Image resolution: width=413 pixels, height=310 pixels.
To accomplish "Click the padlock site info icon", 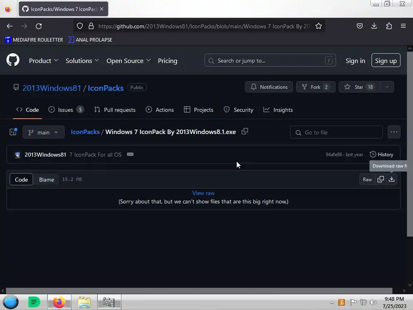I will (x=91, y=26).
